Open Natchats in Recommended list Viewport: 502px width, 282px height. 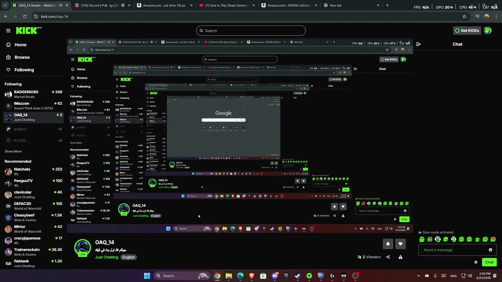(x=33, y=172)
